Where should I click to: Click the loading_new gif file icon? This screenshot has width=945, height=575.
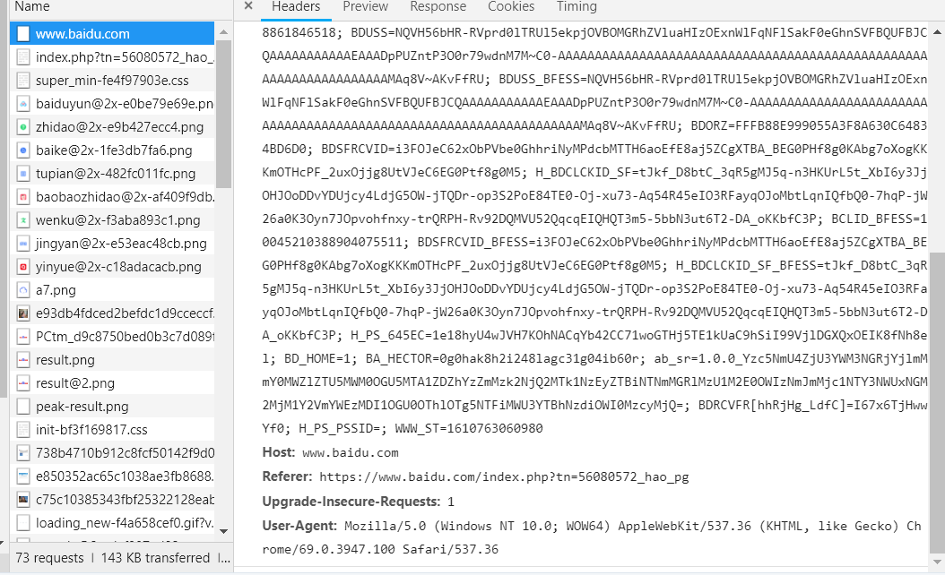[x=23, y=523]
